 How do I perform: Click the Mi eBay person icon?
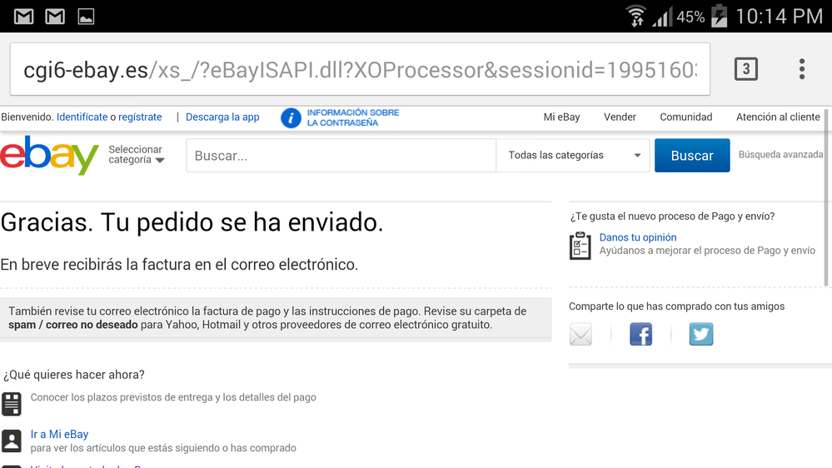(x=11, y=441)
